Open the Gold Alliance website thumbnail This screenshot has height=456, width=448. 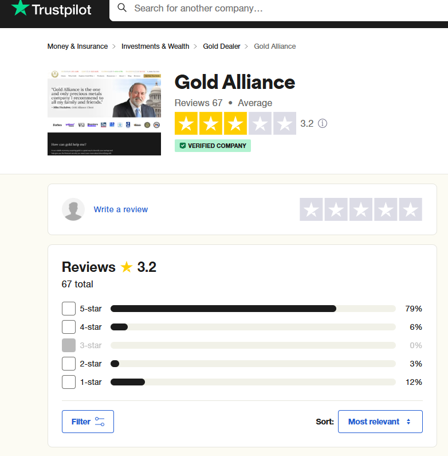coord(104,113)
